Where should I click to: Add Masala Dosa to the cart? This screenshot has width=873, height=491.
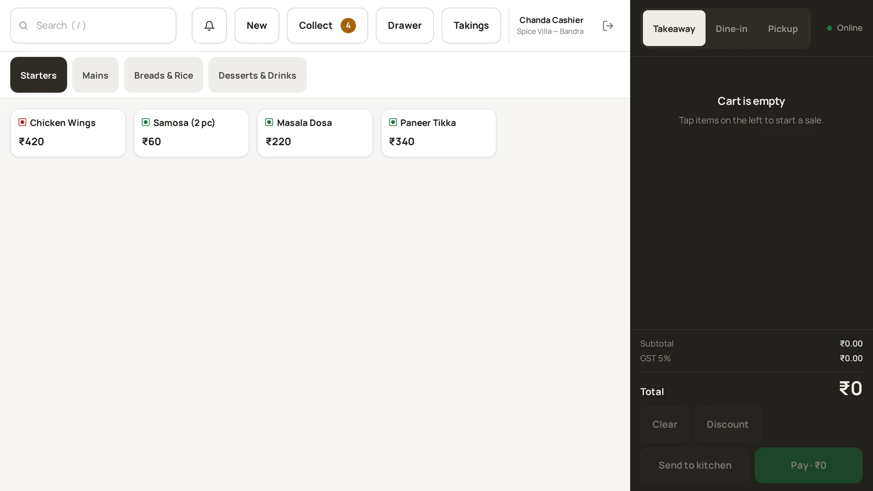(315, 133)
